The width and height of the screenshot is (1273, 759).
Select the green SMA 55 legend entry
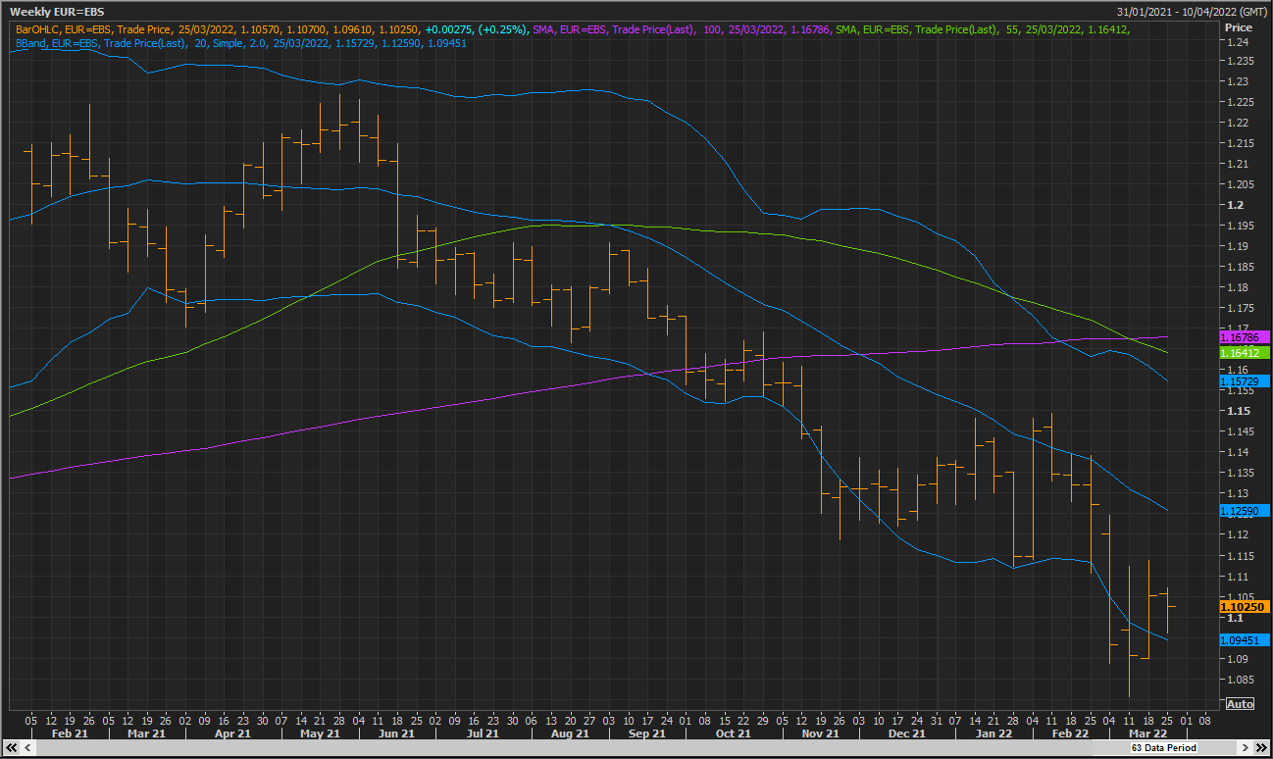point(983,30)
